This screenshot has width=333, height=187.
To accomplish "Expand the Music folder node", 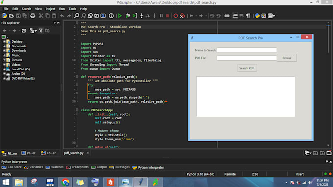I will tap(4, 55).
